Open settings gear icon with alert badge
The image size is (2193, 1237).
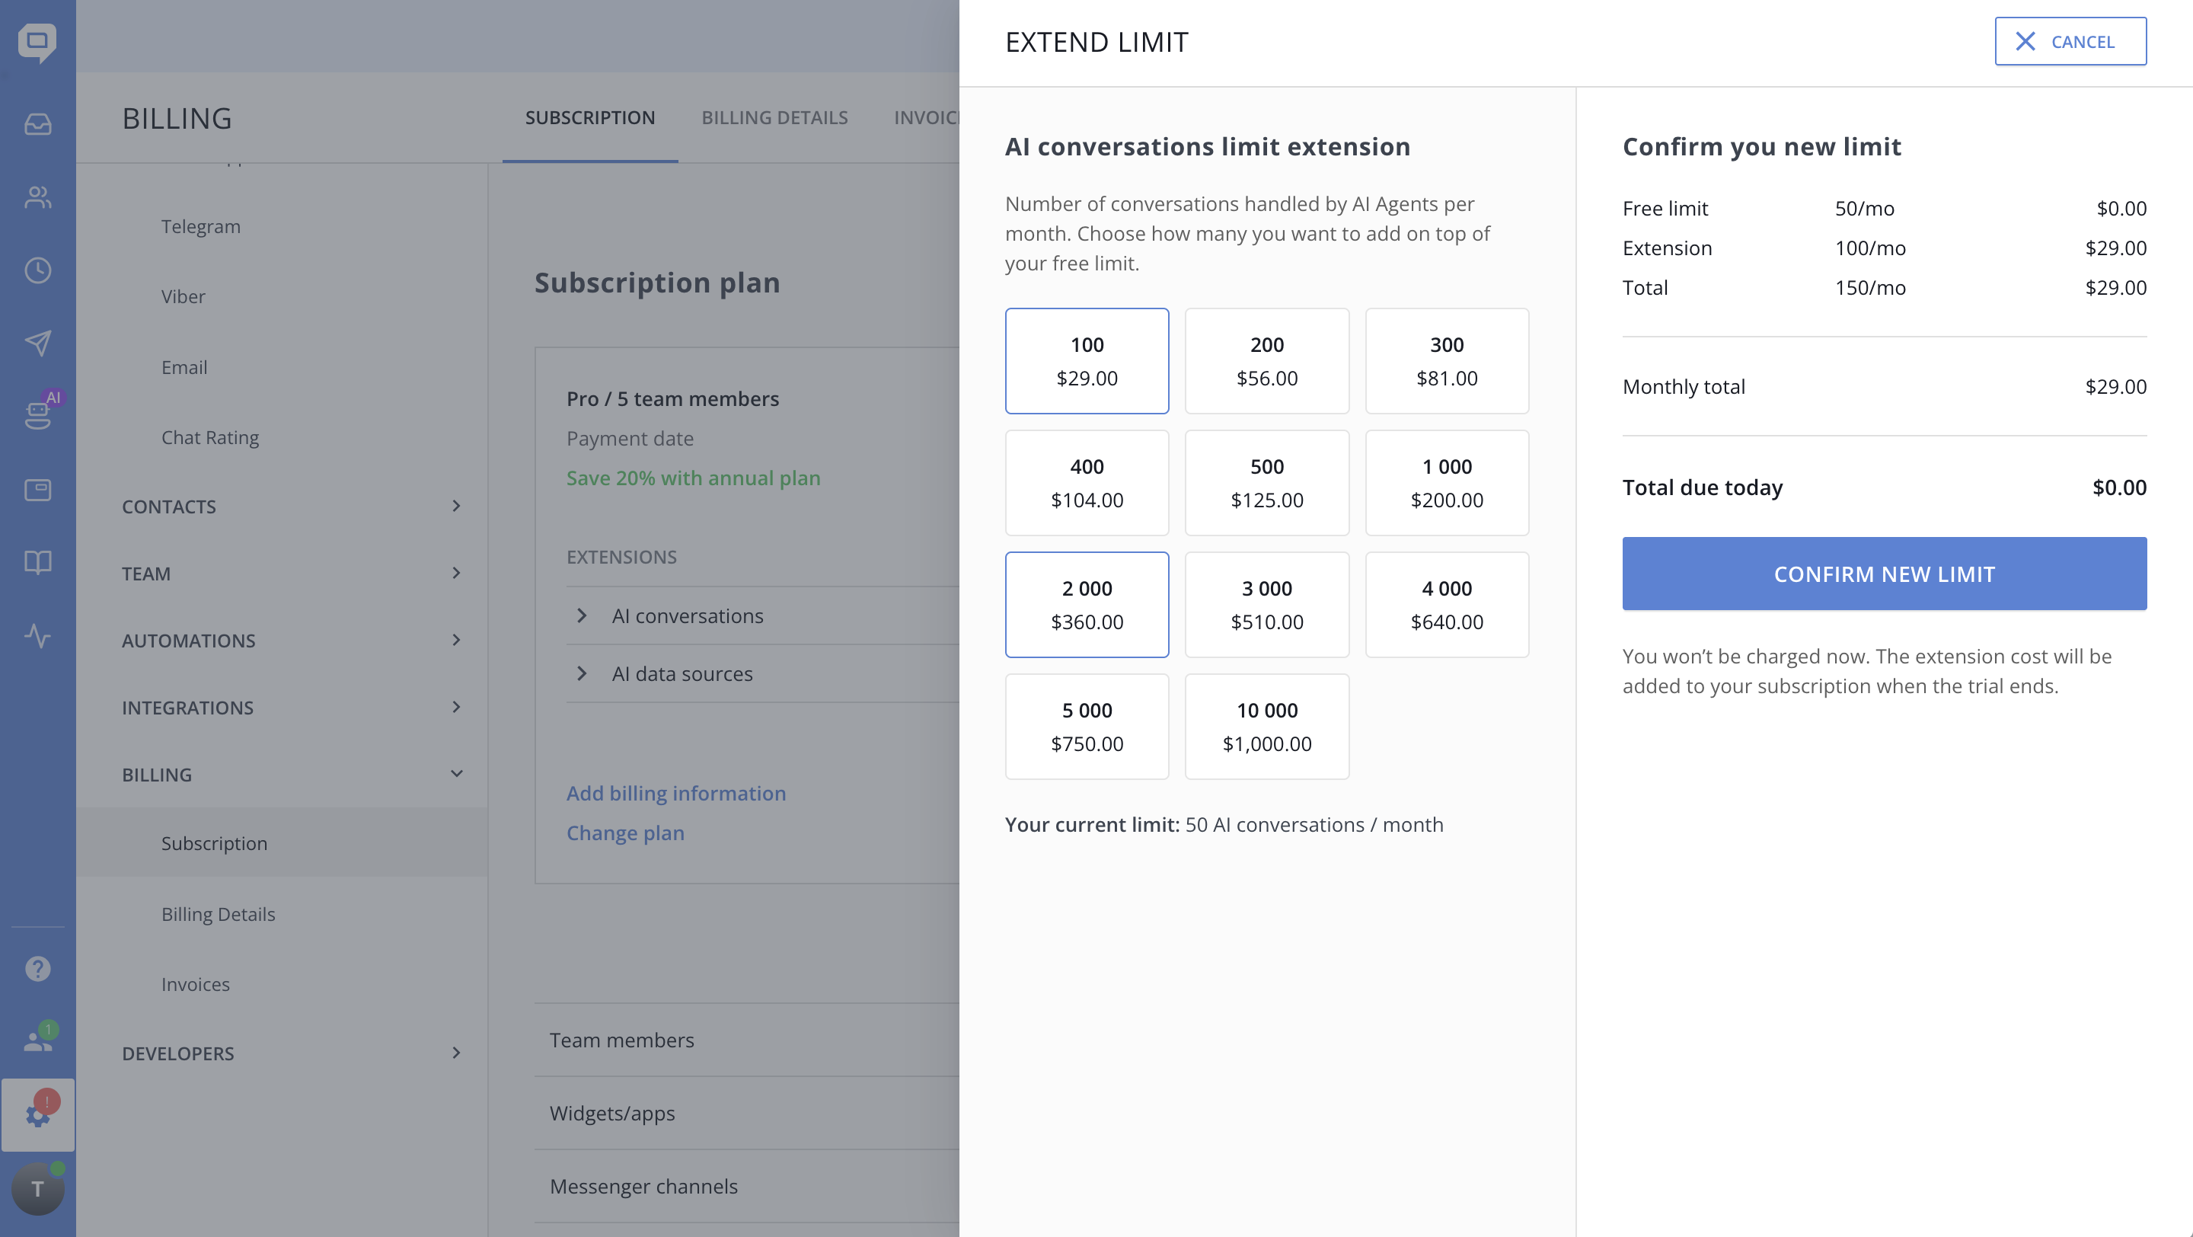point(37,1114)
